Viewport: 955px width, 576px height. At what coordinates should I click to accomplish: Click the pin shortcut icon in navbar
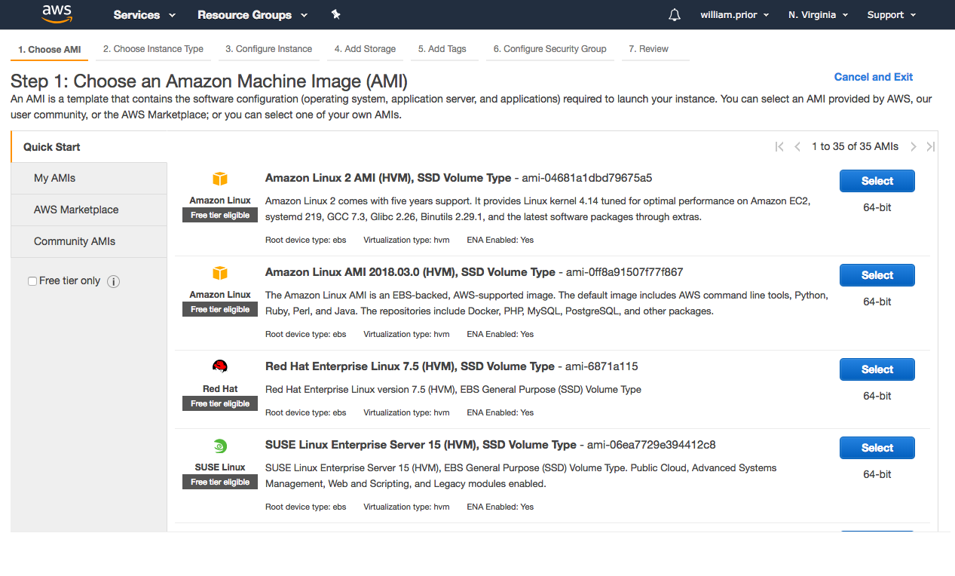pyautogui.click(x=336, y=15)
